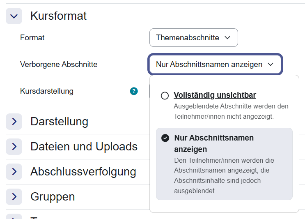Open the Dateien und Uploads heading
Image resolution: width=305 pixels, height=219 pixels.
pyautogui.click(x=84, y=147)
